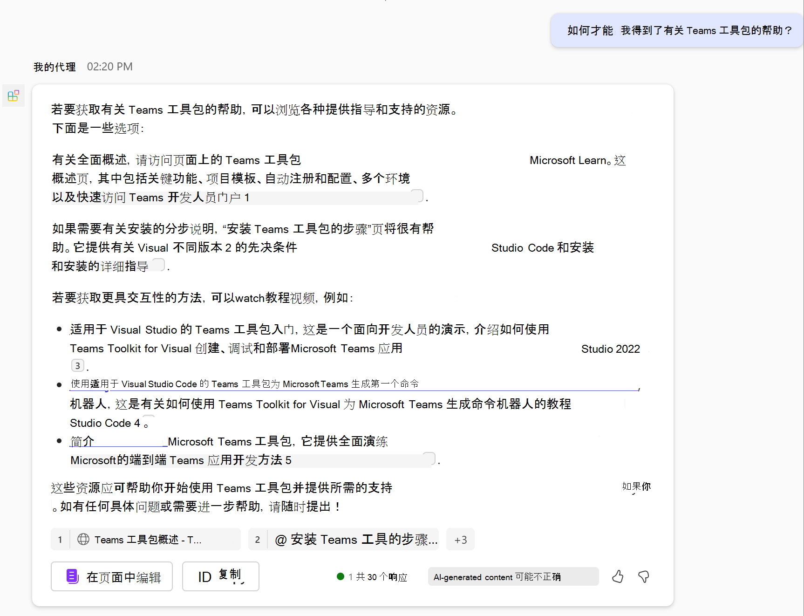Click the thumbs up feedback icon
The width and height of the screenshot is (804, 616).
(618, 576)
